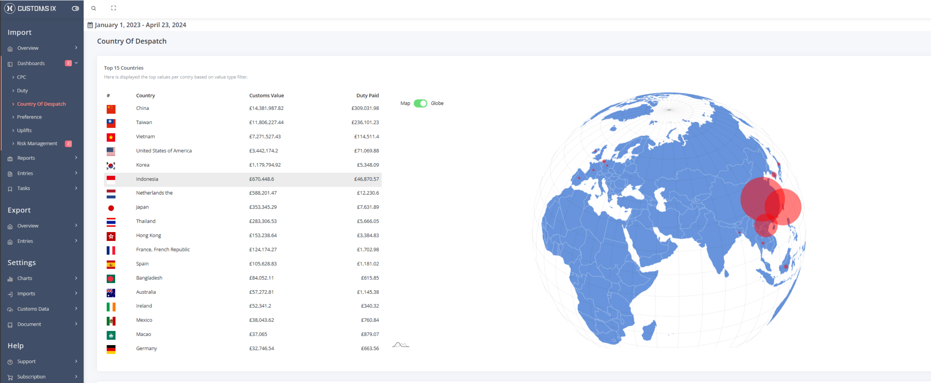Image resolution: width=931 pixels, height=383 pixels.
Task: Click the calendar date range icon
Action: coord(90,25)
